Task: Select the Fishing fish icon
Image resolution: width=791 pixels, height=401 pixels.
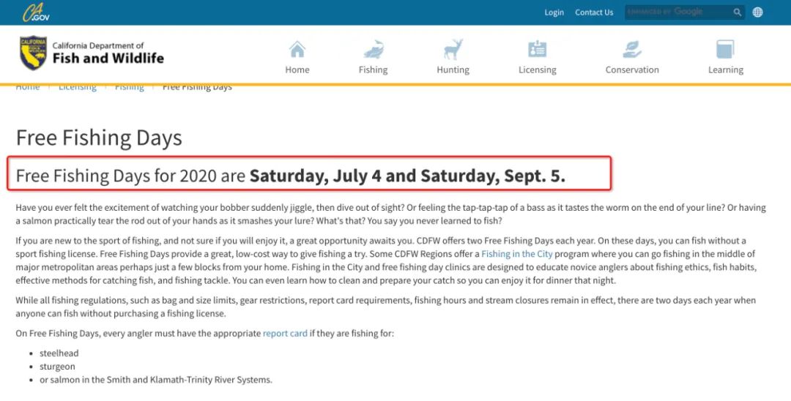Action: coord(374,49)
